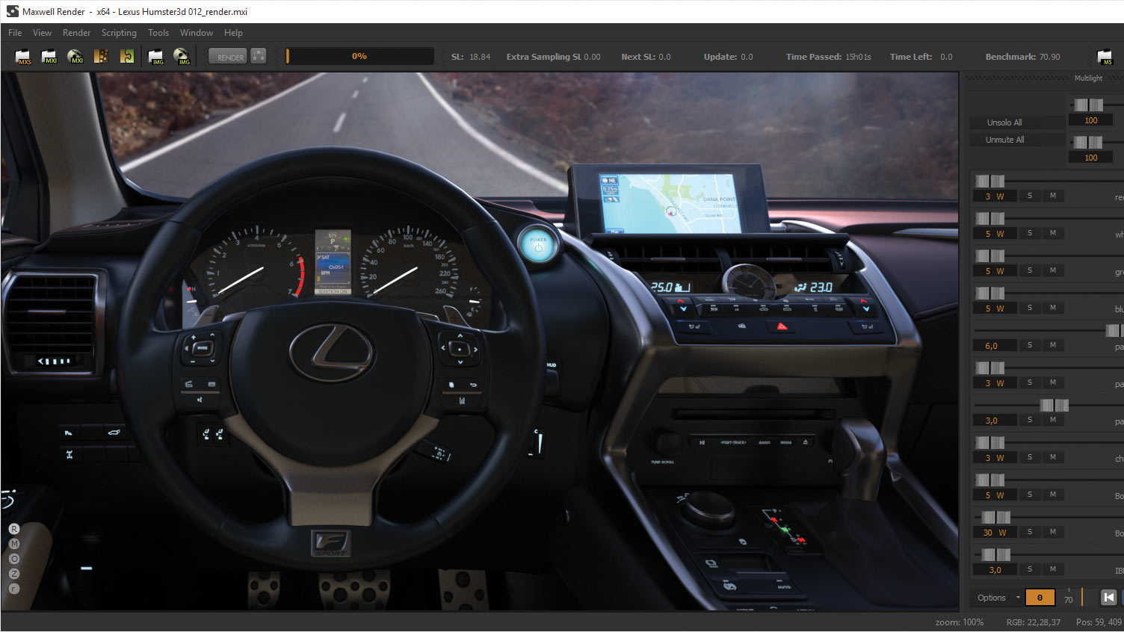Click the 100 value field beside Unsolo All
The width and height of the screenshot is (1124, 632).
(x=1091, y=120)
